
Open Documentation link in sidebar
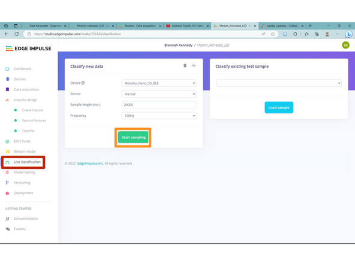point(26,219)
